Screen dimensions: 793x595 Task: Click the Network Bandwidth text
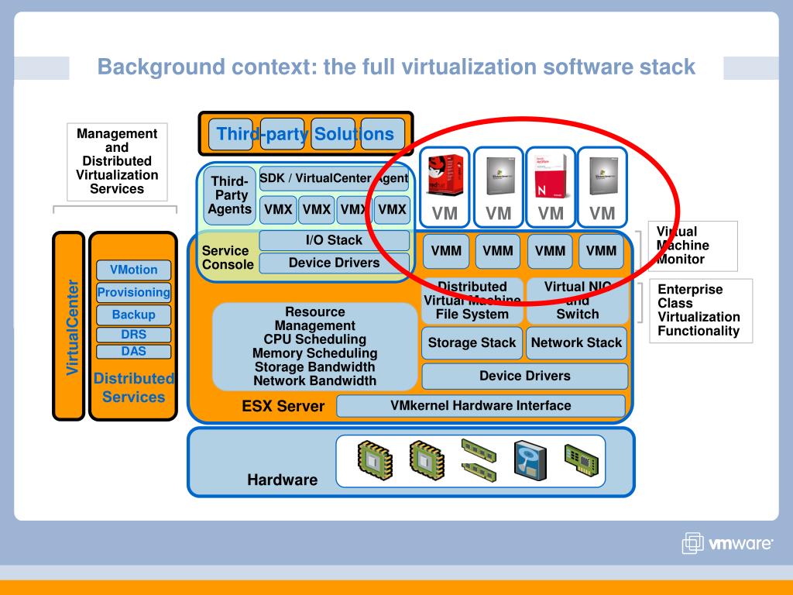314,380
